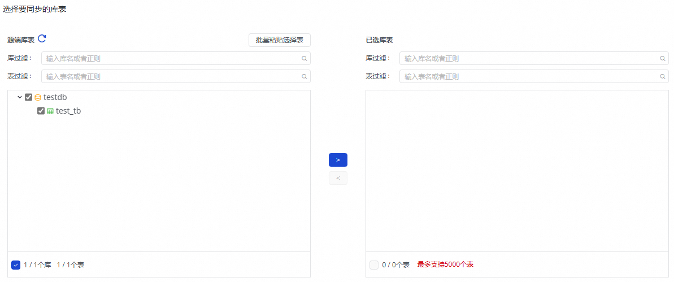Image resolution: width=674 pixels, height=282 pixels.
Task: Click search icon in source 库过滤 field
Action: pyautogui.click(x=305, y=58)
